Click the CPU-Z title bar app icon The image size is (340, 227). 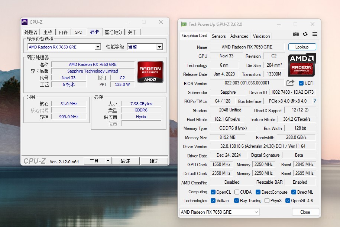[x=25, y=22]
